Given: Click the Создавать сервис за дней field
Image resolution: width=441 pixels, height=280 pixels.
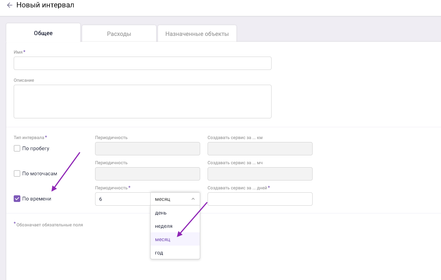Looking at the screenshot, I should tap(260, 199).
